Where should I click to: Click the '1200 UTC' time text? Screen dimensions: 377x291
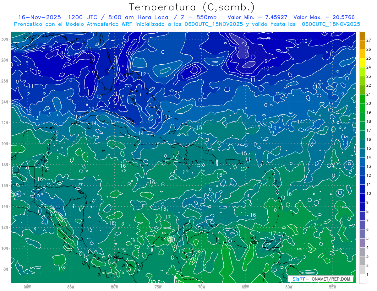83,17
